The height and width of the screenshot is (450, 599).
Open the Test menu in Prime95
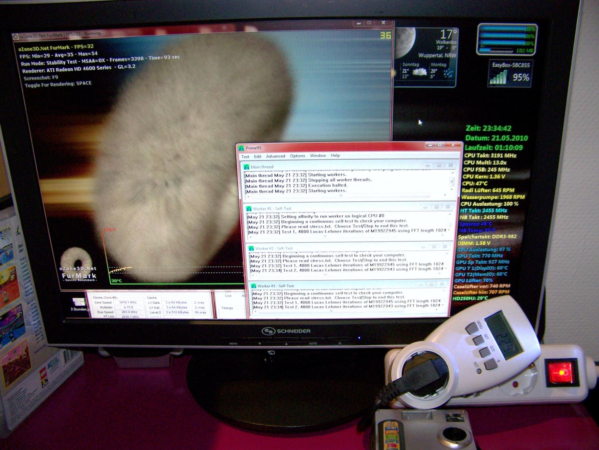(x=245, y=157)
